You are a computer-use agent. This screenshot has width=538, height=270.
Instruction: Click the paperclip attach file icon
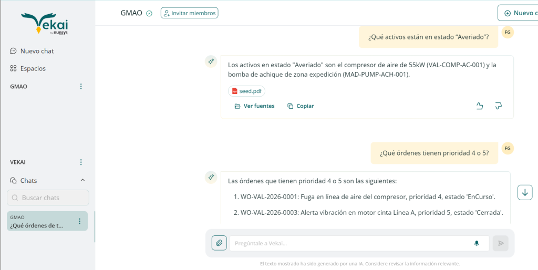219,243
